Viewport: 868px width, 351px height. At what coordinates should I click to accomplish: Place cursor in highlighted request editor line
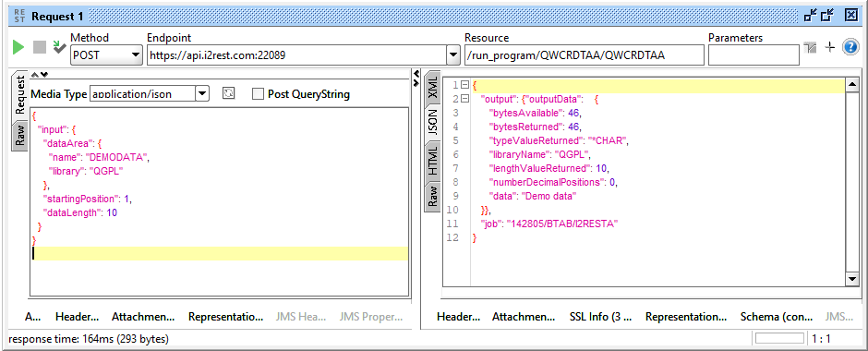tap(221, 254)
